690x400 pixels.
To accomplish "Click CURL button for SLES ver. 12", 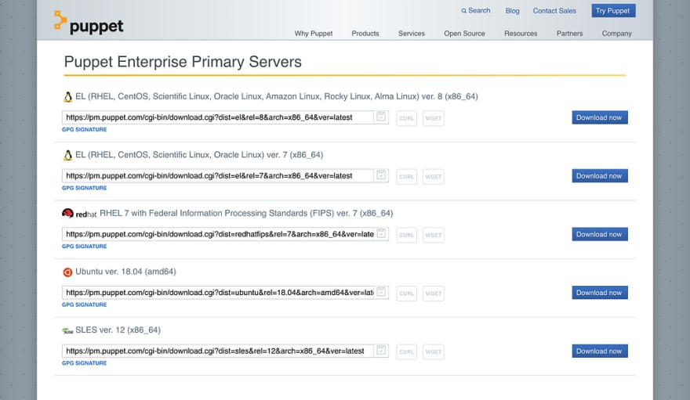I will click(406, 351).
